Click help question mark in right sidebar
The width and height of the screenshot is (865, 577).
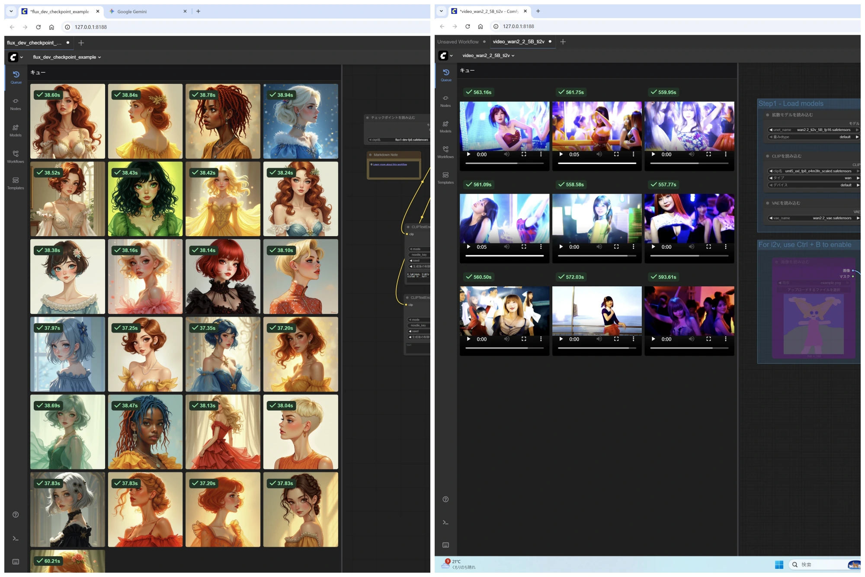tap(445, 499)
